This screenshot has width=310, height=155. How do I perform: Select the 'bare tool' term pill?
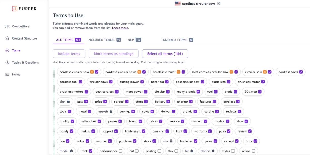coord(160,82)
